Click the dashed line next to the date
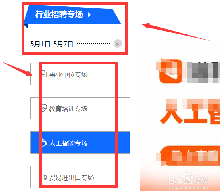This screenshot has width=220, height=195. (x=94, y=44)
